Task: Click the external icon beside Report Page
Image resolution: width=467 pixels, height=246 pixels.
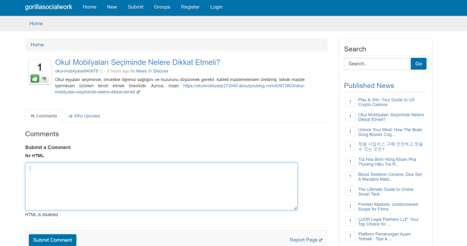Action: pyautogui.click(x=320, y=240)
